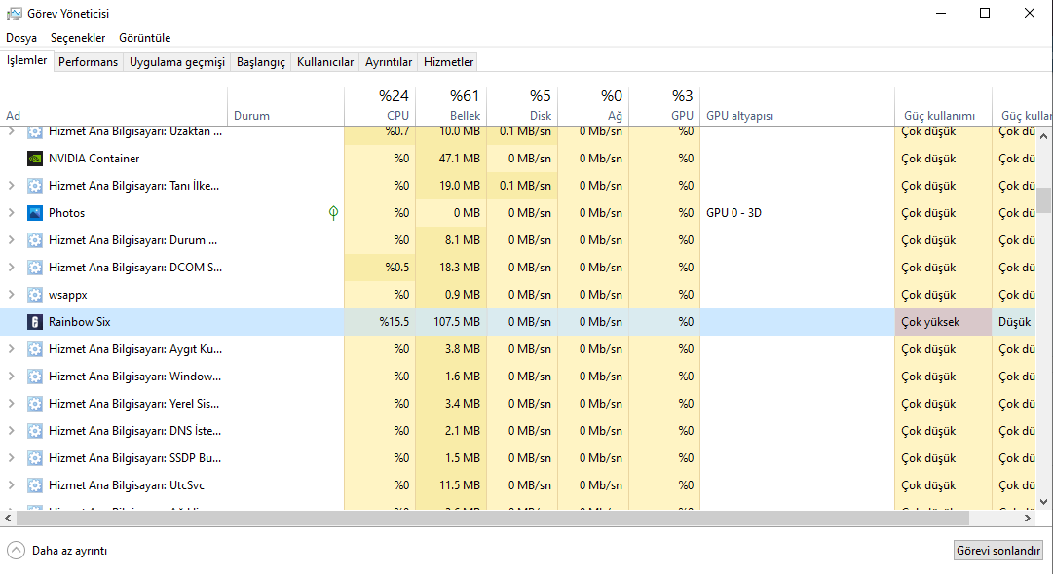Screen dimensions: 1053x574
Task: Click the green leaf status icon on Photos
Action: [x=333, y=213]
